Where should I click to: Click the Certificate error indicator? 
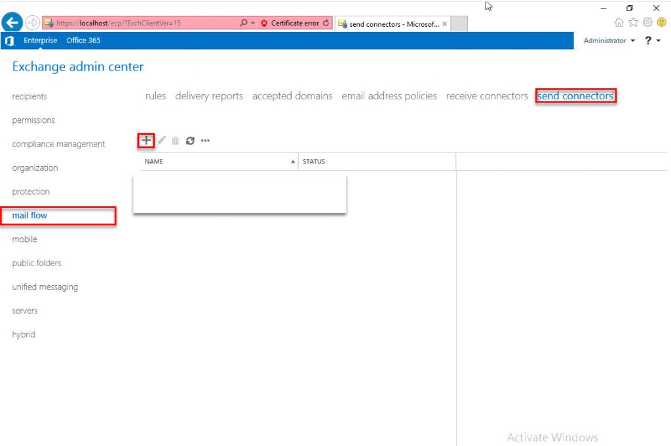(x=290, y=23)
